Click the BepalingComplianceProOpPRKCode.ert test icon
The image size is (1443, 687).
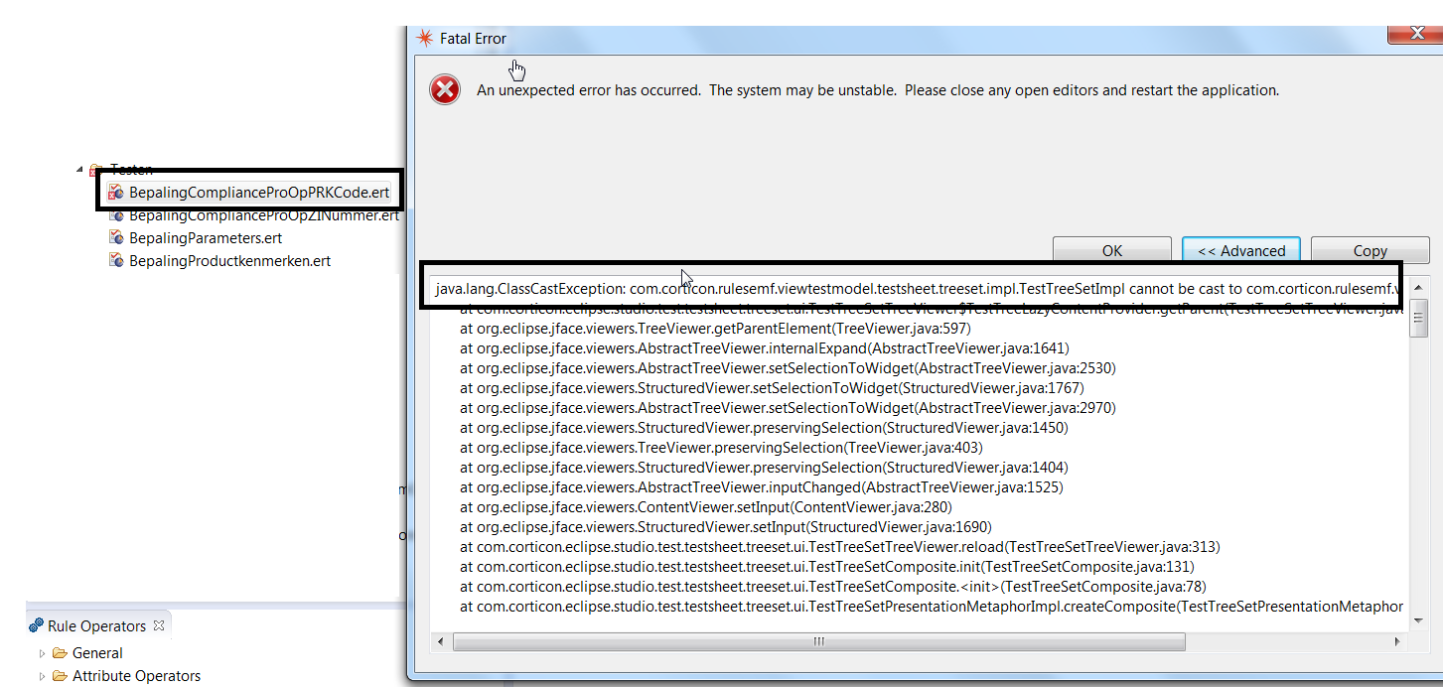click(116, 192)
